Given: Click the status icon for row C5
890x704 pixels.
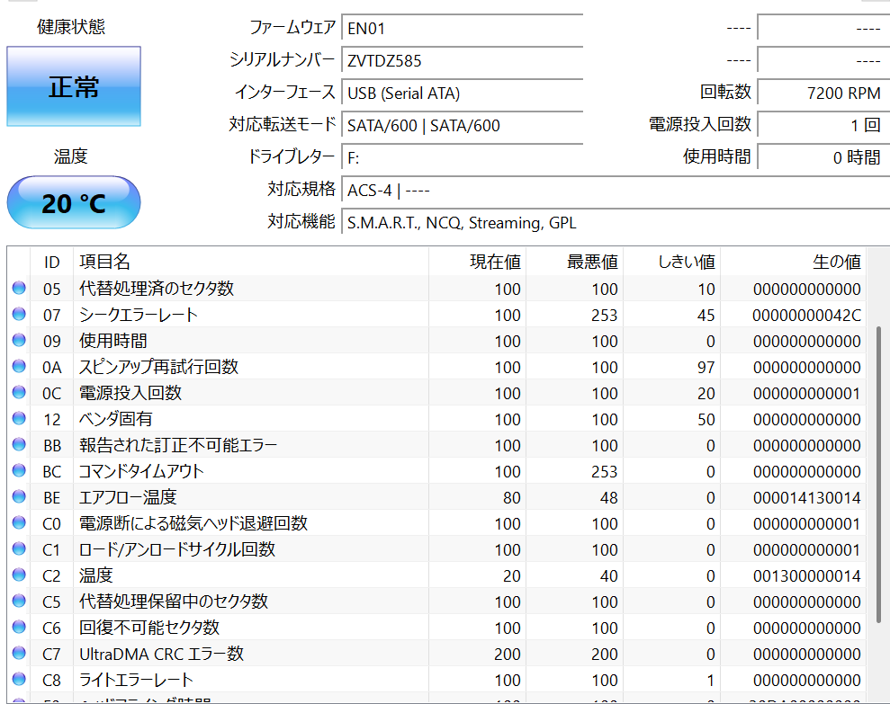Looking at the screenshot, I should (19, 602).
